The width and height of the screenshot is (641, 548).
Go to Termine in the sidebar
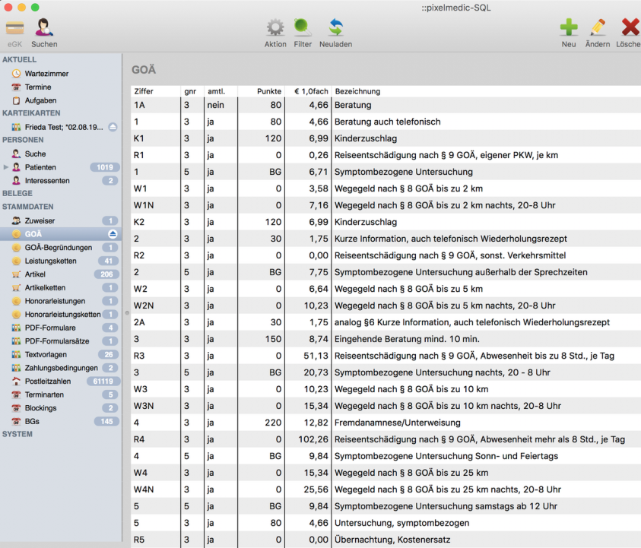pos(38,87)
